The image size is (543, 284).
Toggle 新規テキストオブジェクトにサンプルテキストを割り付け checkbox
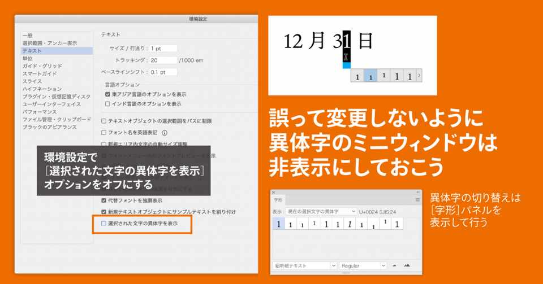[x=104, y=212]
